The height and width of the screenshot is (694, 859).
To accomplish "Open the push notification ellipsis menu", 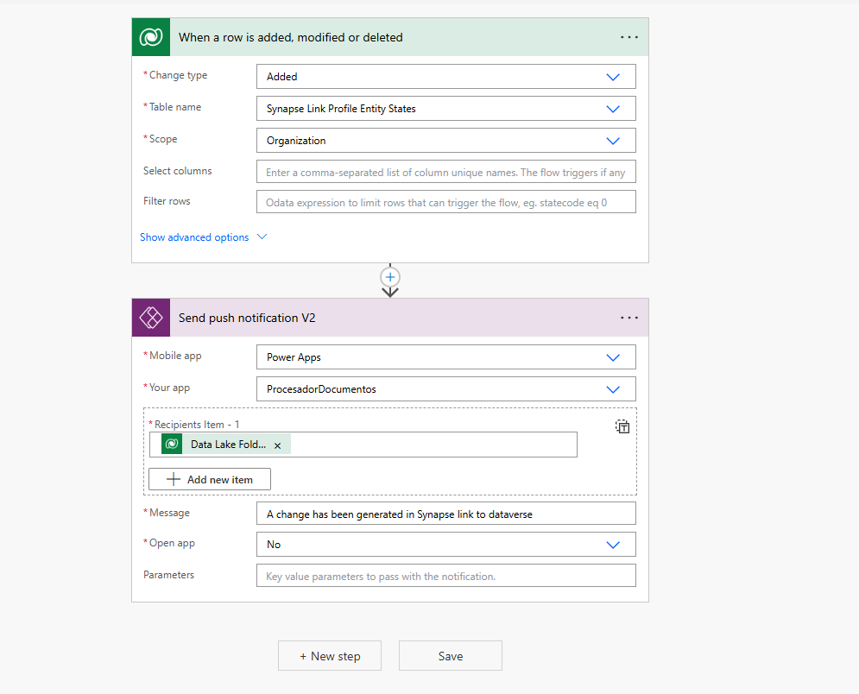I will coord(628,317).
